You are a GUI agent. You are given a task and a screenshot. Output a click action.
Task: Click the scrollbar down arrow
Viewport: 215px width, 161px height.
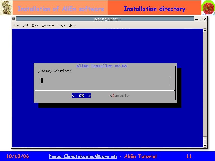click(205, 146)
